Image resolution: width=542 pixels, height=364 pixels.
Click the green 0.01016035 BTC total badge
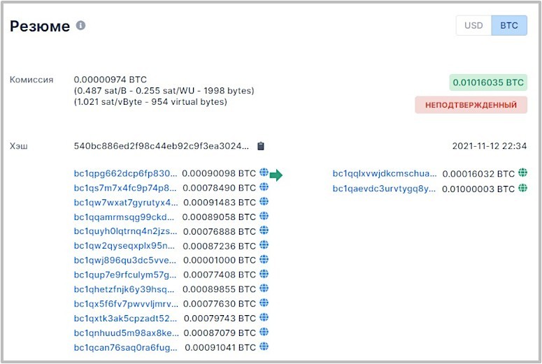(488, 82)
